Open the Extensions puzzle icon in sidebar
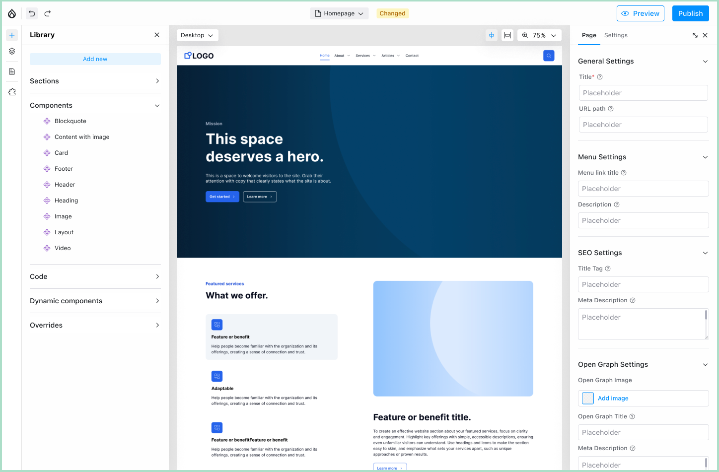 click(x=12, y=92)
